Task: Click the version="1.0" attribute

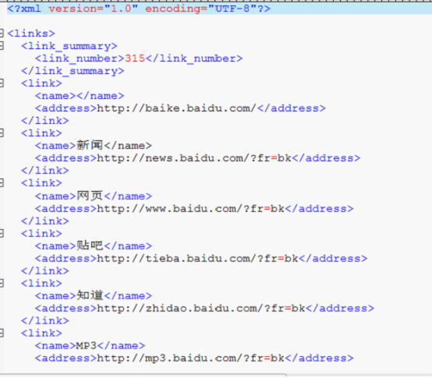Action: [93, 9]
